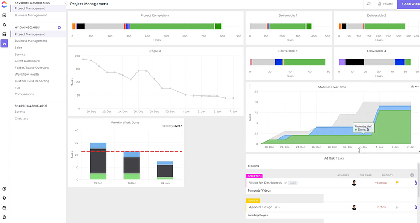Open the Video for Dashboards task
This screenshot has width=420, height=223.
tap(266, 183)
